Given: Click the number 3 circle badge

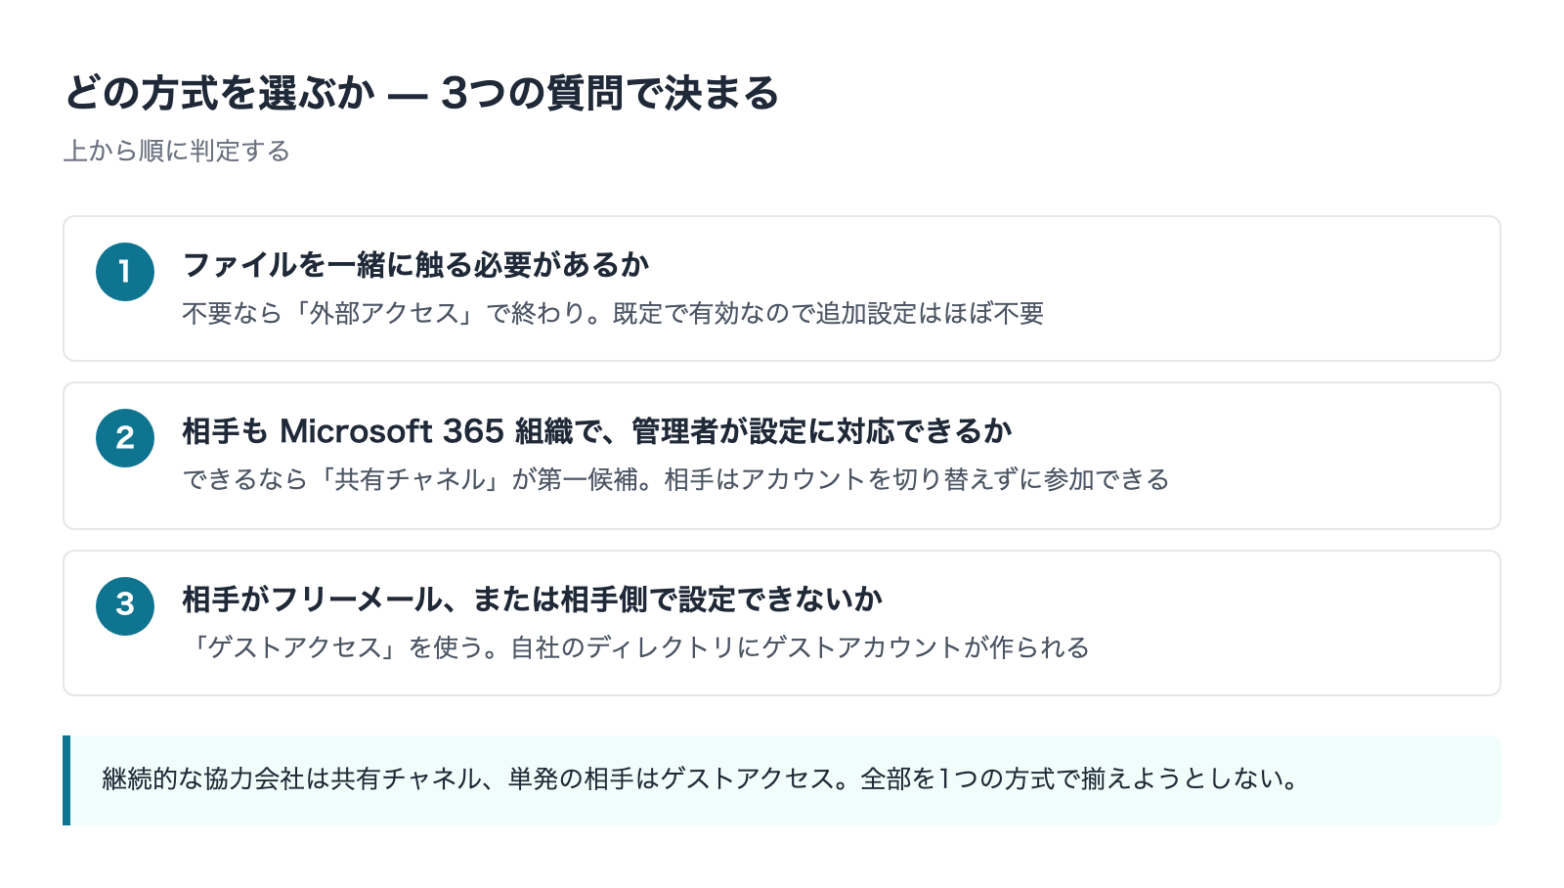Looking at the screenshot, I should [125, 606].
